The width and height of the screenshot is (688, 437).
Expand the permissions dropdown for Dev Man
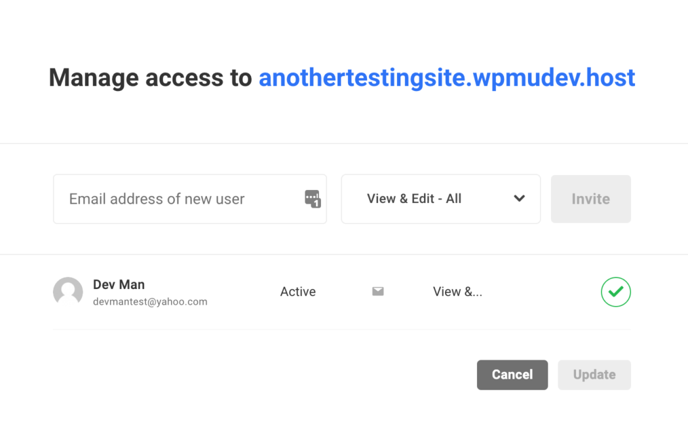click(457, 291)
